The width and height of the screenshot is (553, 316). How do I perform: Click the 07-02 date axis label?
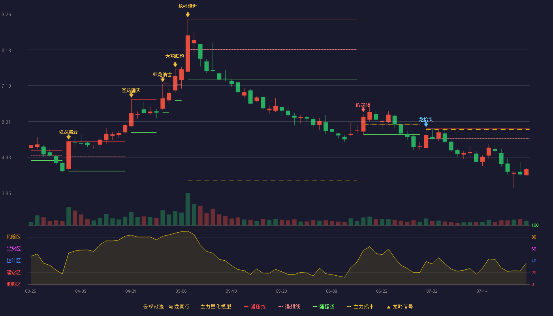pyautogui.click(x=432, y=291)
